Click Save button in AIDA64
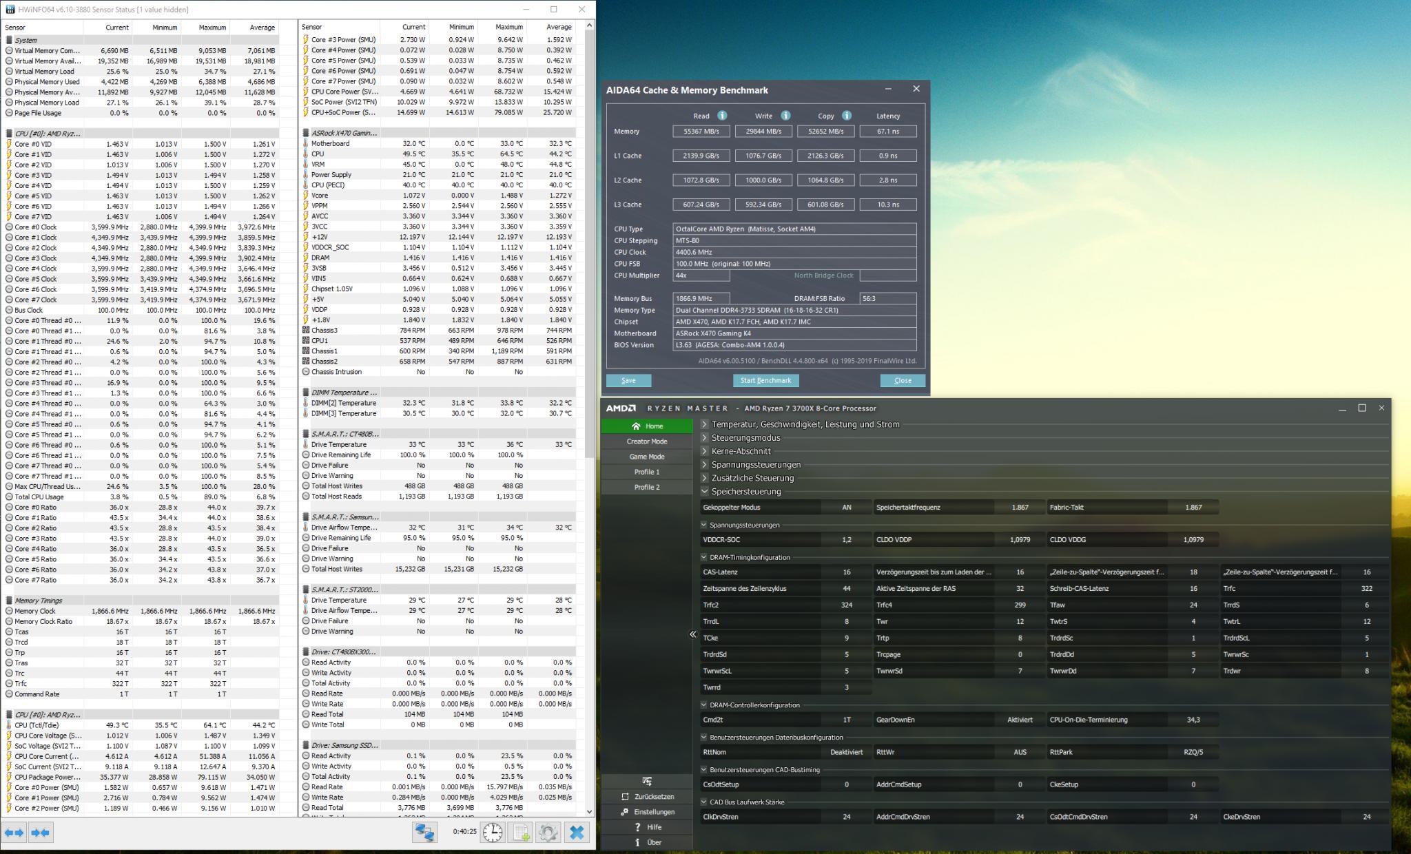Image resolution: width=1411 pixels, height=854 pixels. point(628,380)
